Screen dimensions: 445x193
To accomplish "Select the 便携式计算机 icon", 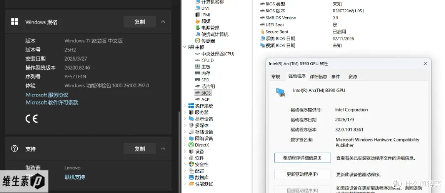I will tap(197, 34).
